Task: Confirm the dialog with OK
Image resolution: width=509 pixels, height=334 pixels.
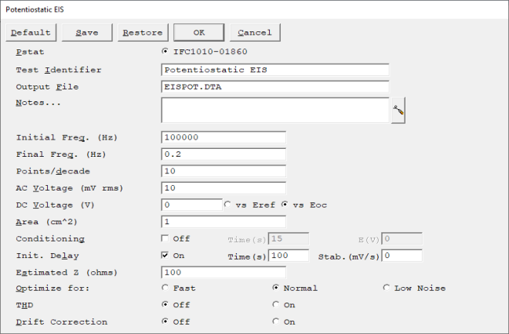Action: (x=199, y=32)
